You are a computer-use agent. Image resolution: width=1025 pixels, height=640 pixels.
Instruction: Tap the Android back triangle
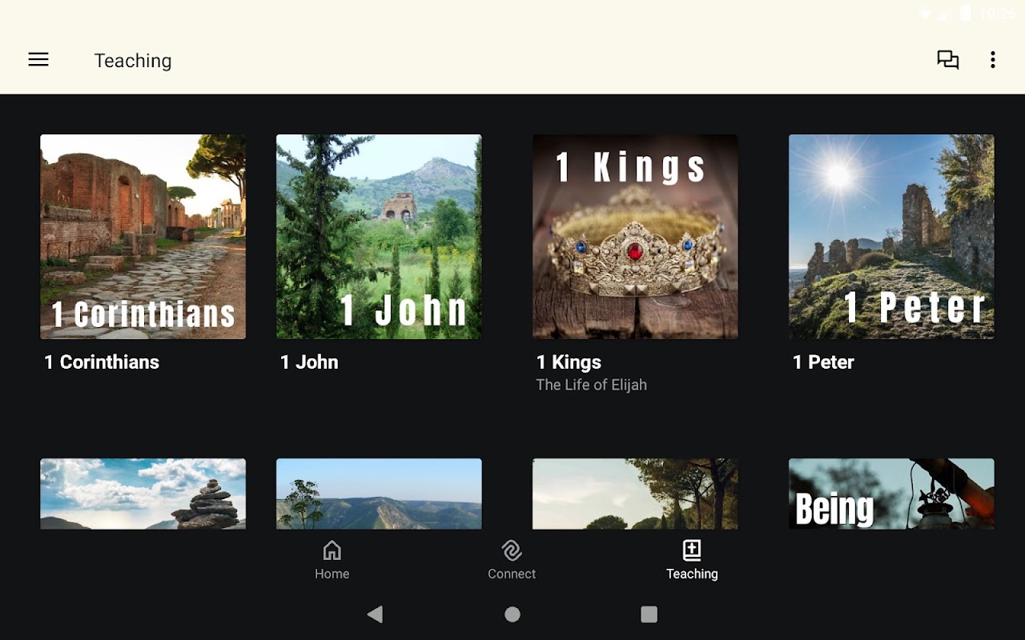click(x=375, y=614)
